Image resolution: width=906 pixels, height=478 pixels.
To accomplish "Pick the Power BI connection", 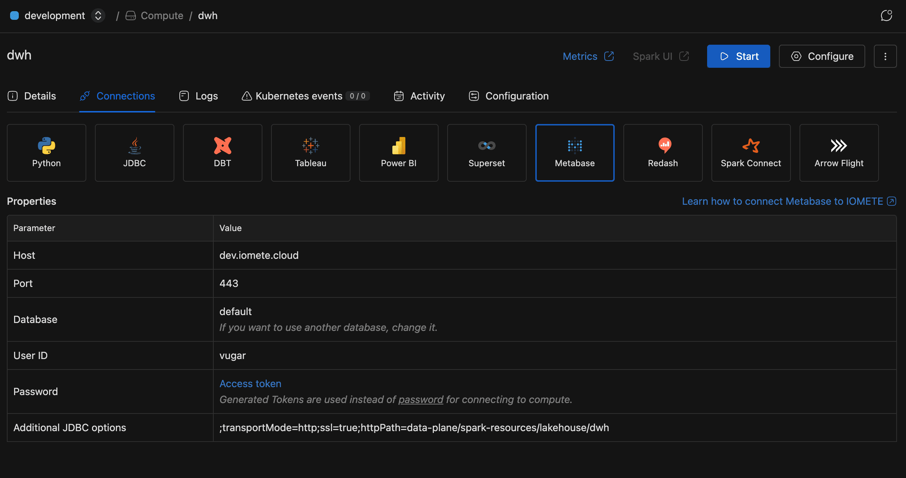I will [398, 152].
